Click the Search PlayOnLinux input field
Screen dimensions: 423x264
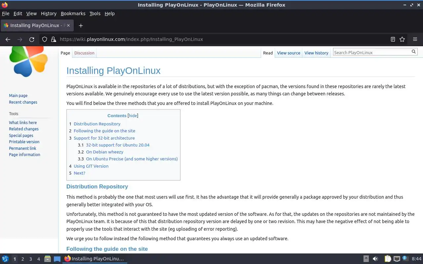pos(371,52)
